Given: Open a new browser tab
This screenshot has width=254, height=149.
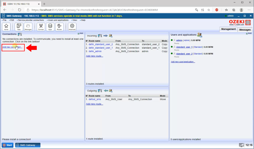Looking at the screenshot, I should point(44,4).
